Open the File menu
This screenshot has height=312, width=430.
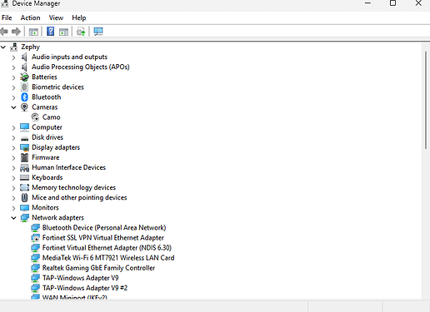click(7, 18)
